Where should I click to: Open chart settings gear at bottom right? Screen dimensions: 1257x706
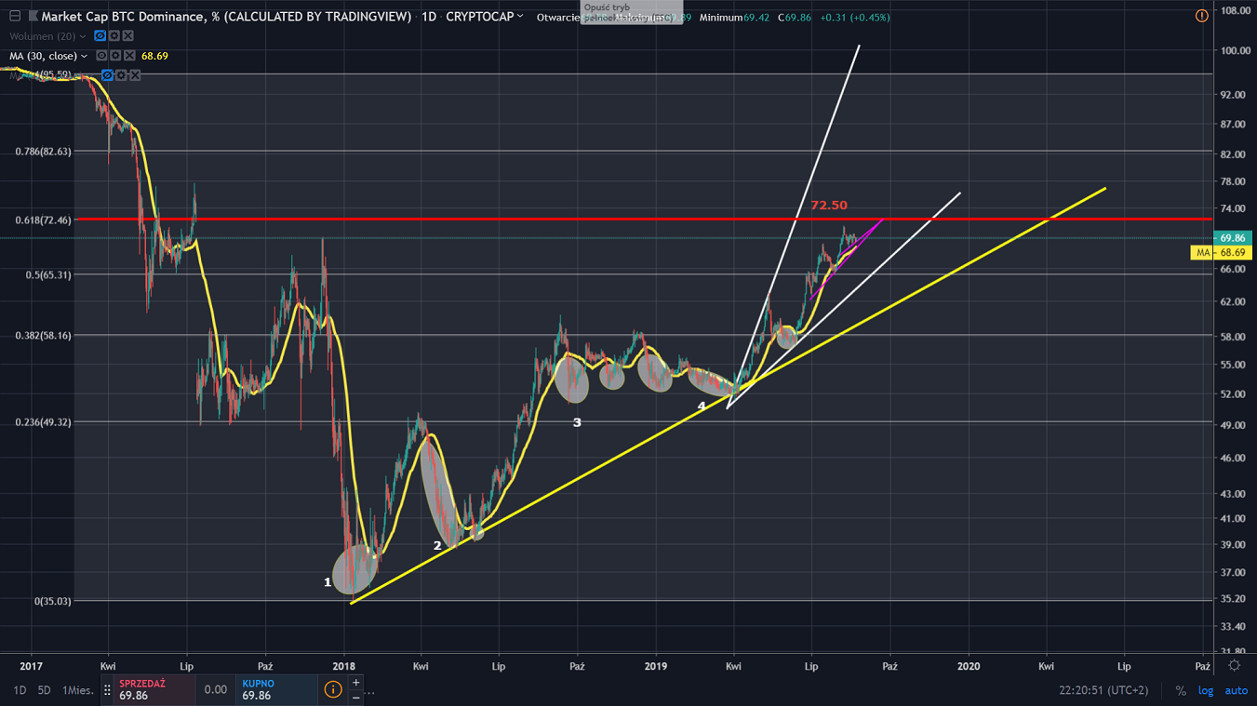1235,665
